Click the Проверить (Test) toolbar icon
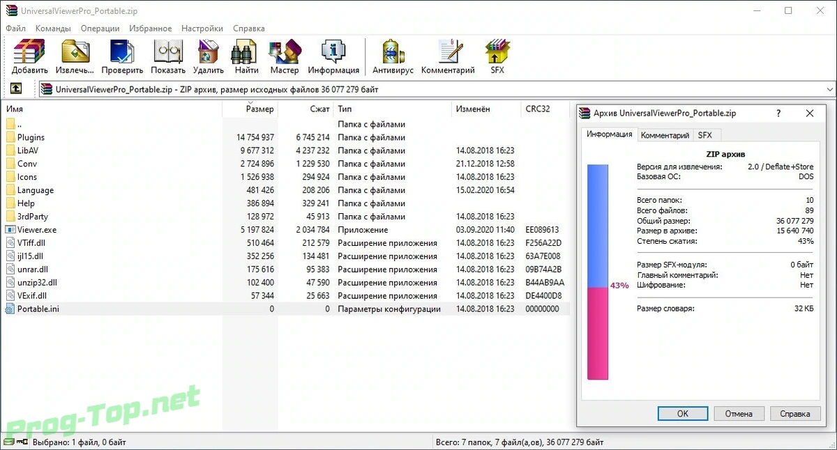The height and width of the screenshot is (450, 837). pos(122,52)
